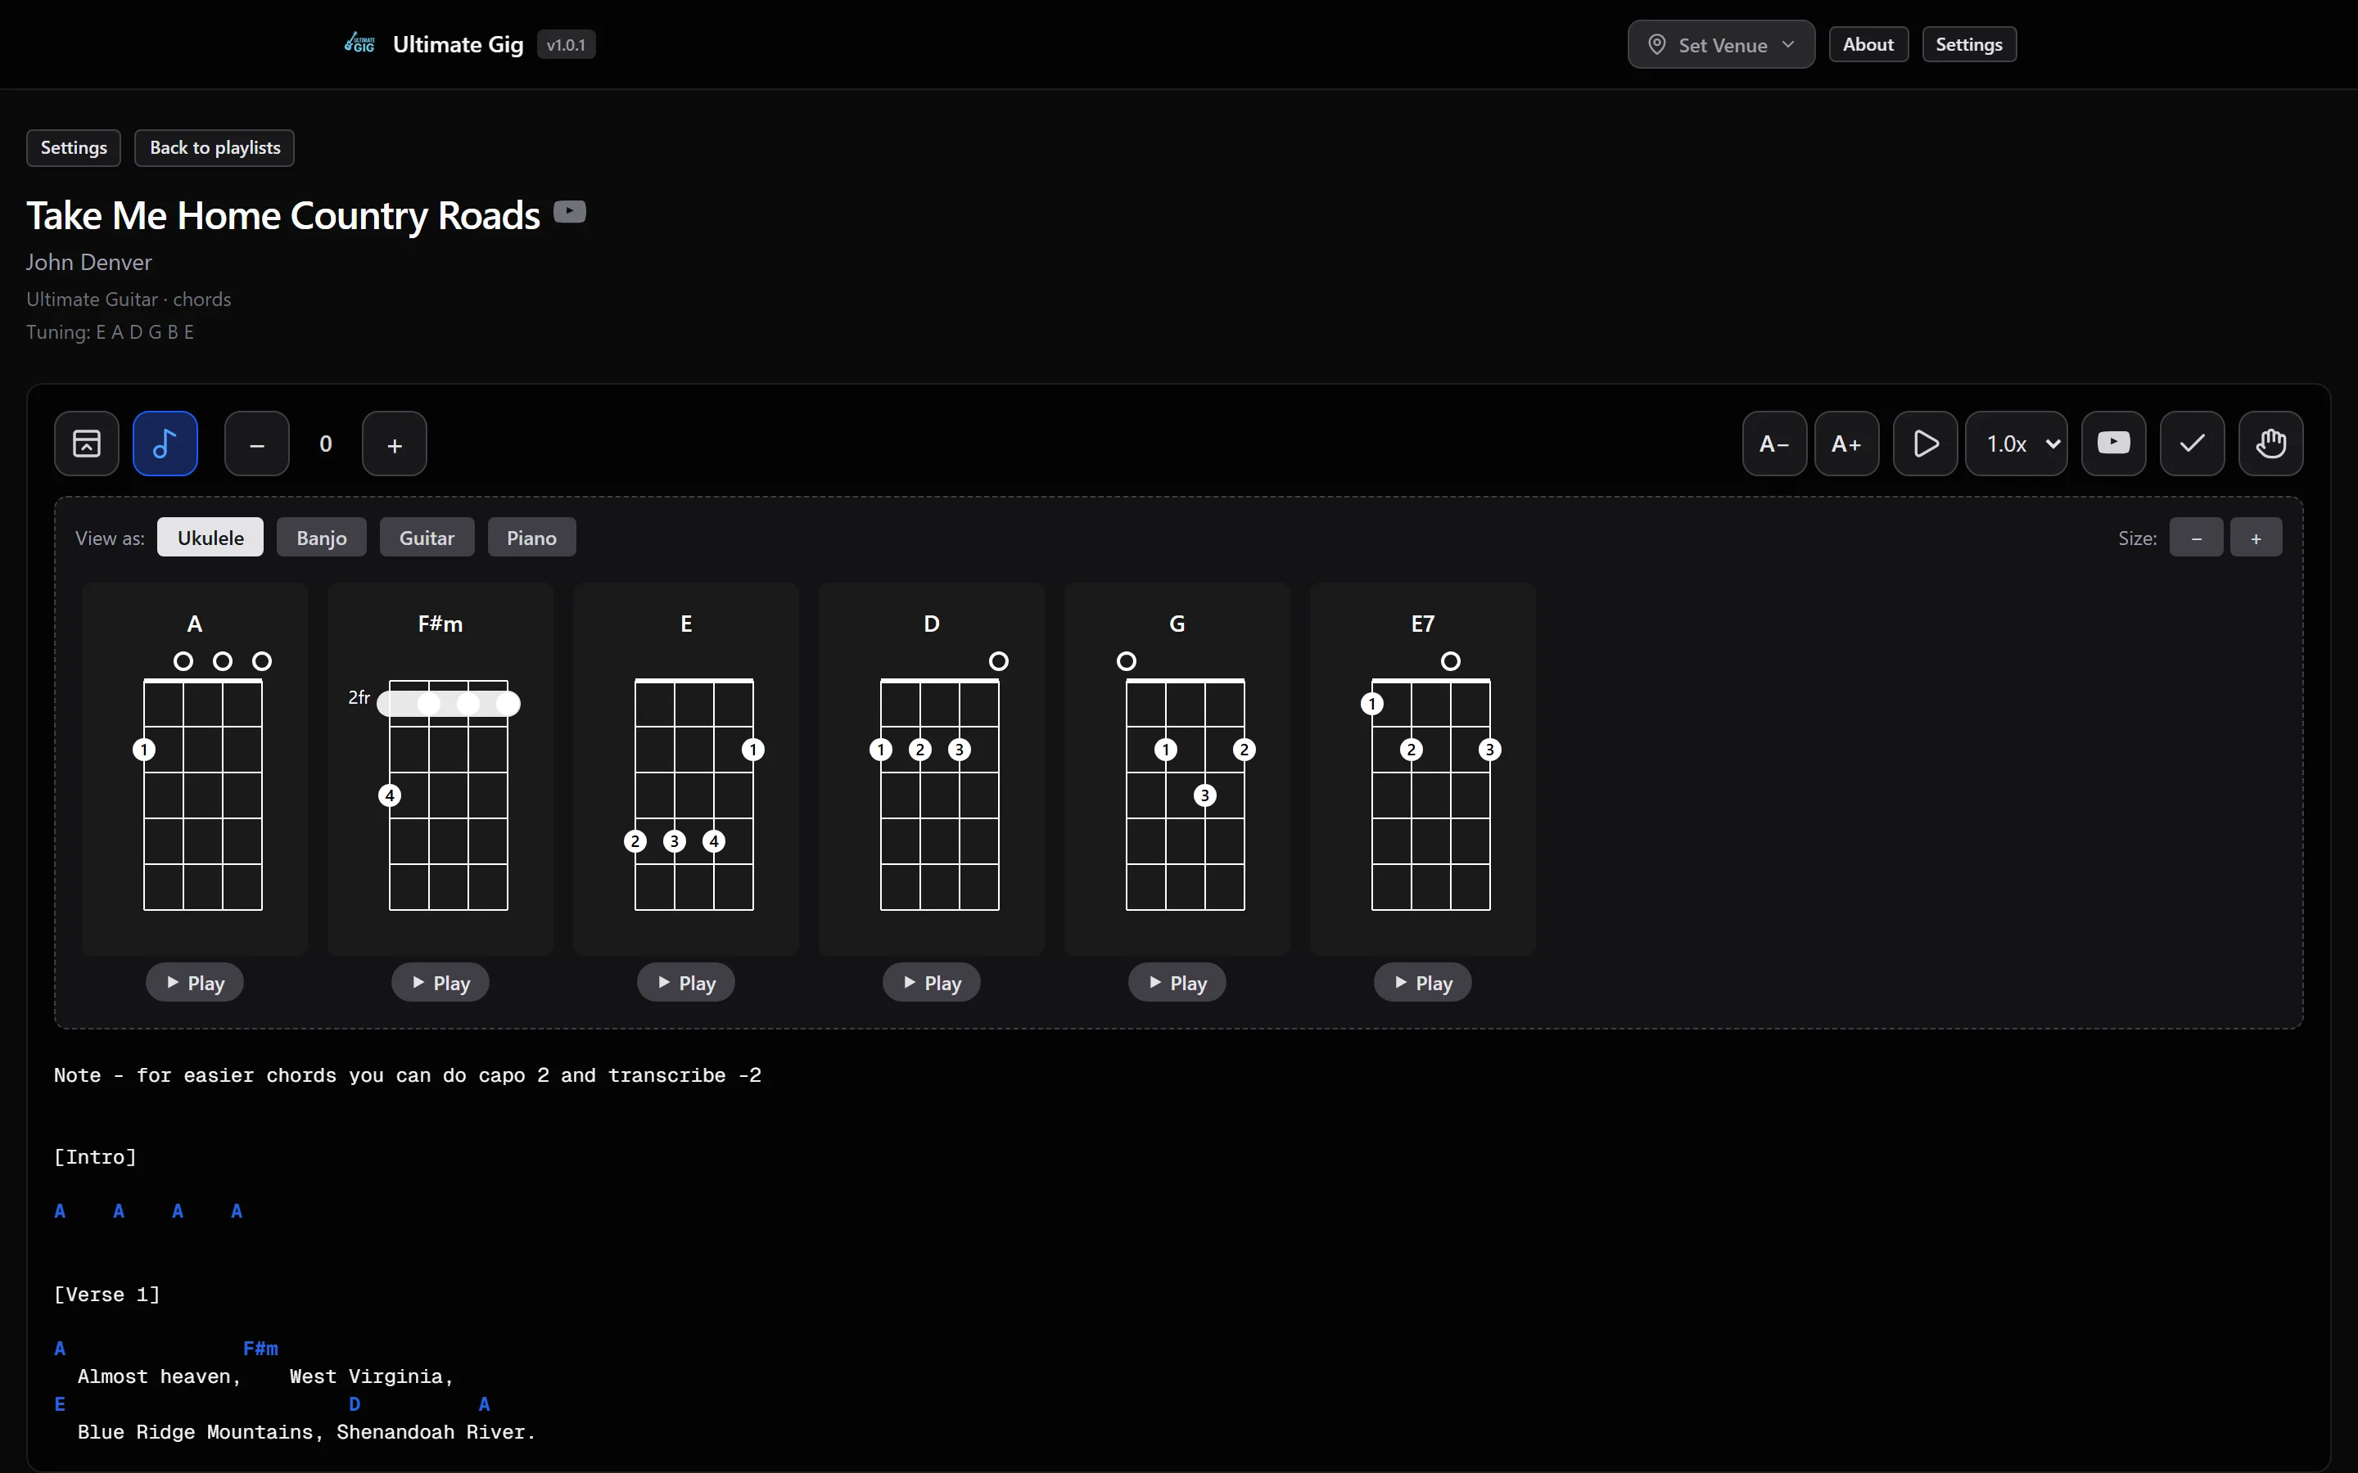2358x1473 pixels.
Task: Click the Take Me Home Country Roads title
Action: point(282,215)
